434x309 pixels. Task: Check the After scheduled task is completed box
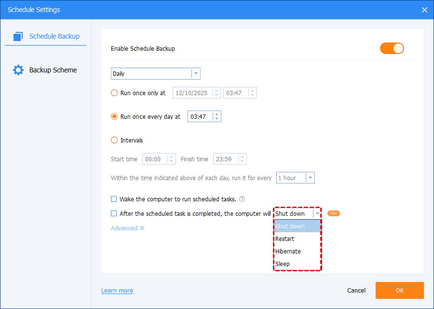pos(114,213)
